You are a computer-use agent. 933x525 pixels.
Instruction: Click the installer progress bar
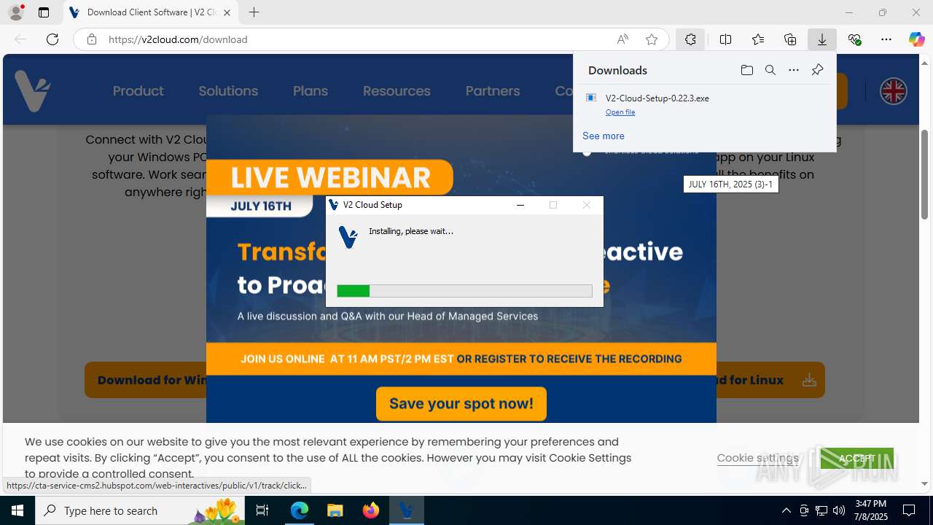tap(464, 291)
